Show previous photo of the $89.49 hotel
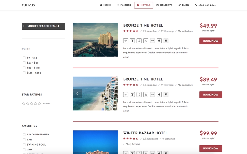The width and height of the screenshot is (247, 154). (x=77, y=94)
